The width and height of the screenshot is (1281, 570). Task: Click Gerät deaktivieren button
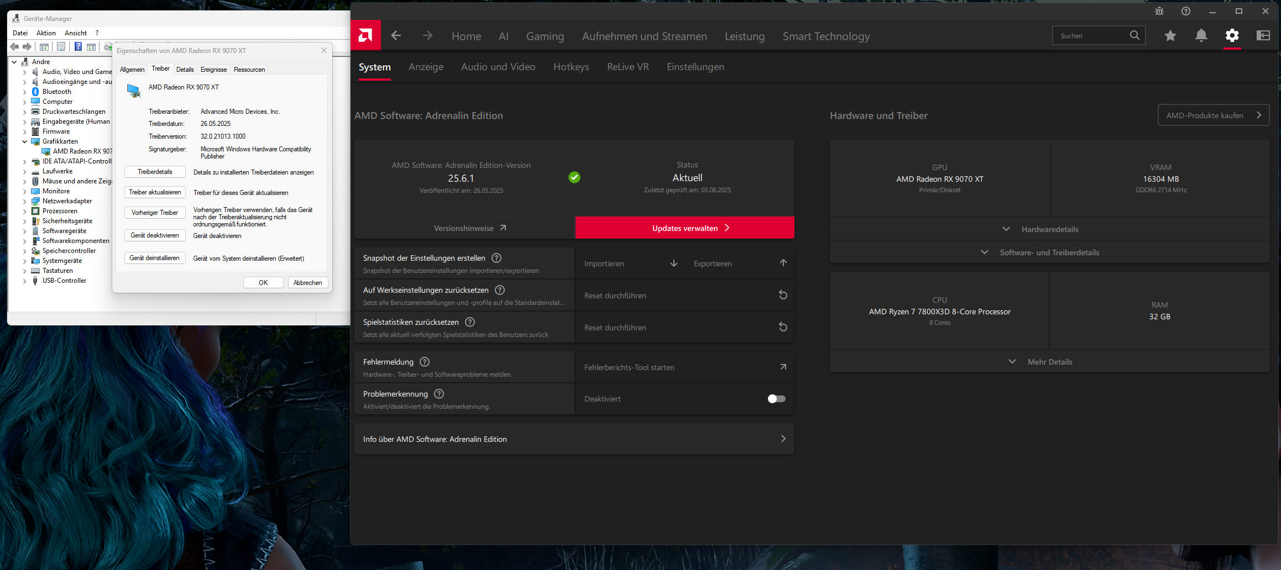point(155,235)
